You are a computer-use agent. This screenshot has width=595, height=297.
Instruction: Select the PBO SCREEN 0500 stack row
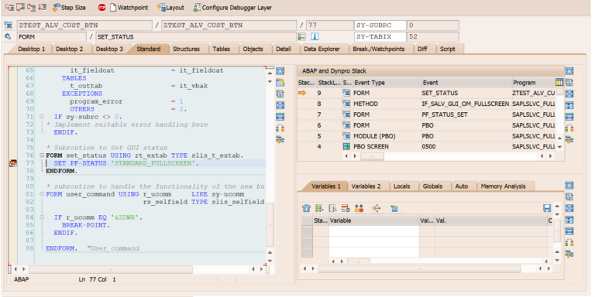coord(427,146)
